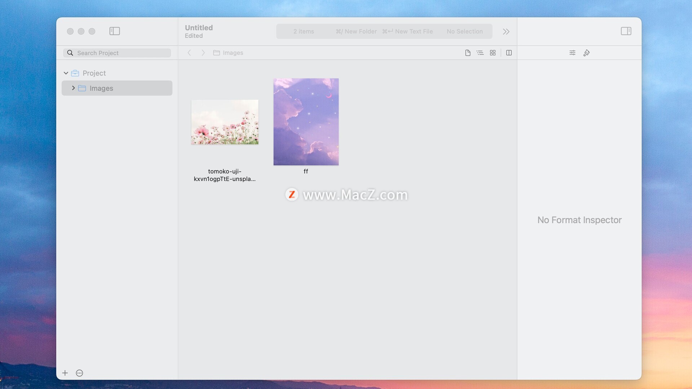Toggle the right inspector panel icon
Image resolution: width=692 pixels, height=389 pixels.
click(x=626, y=31)
